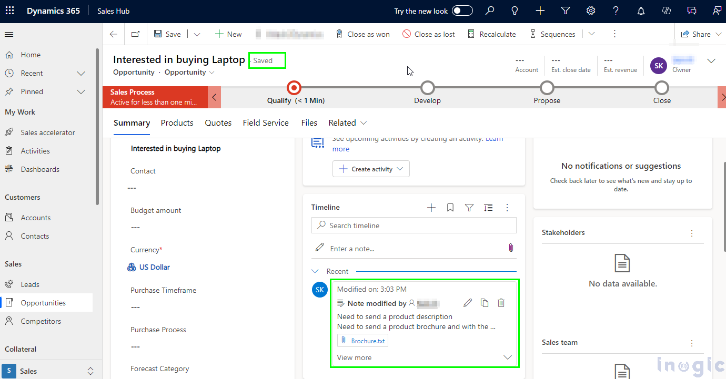This screenshot has height=379, width=726.
Task: Open the Brochure.txt attachment
Action: (367, 341)
